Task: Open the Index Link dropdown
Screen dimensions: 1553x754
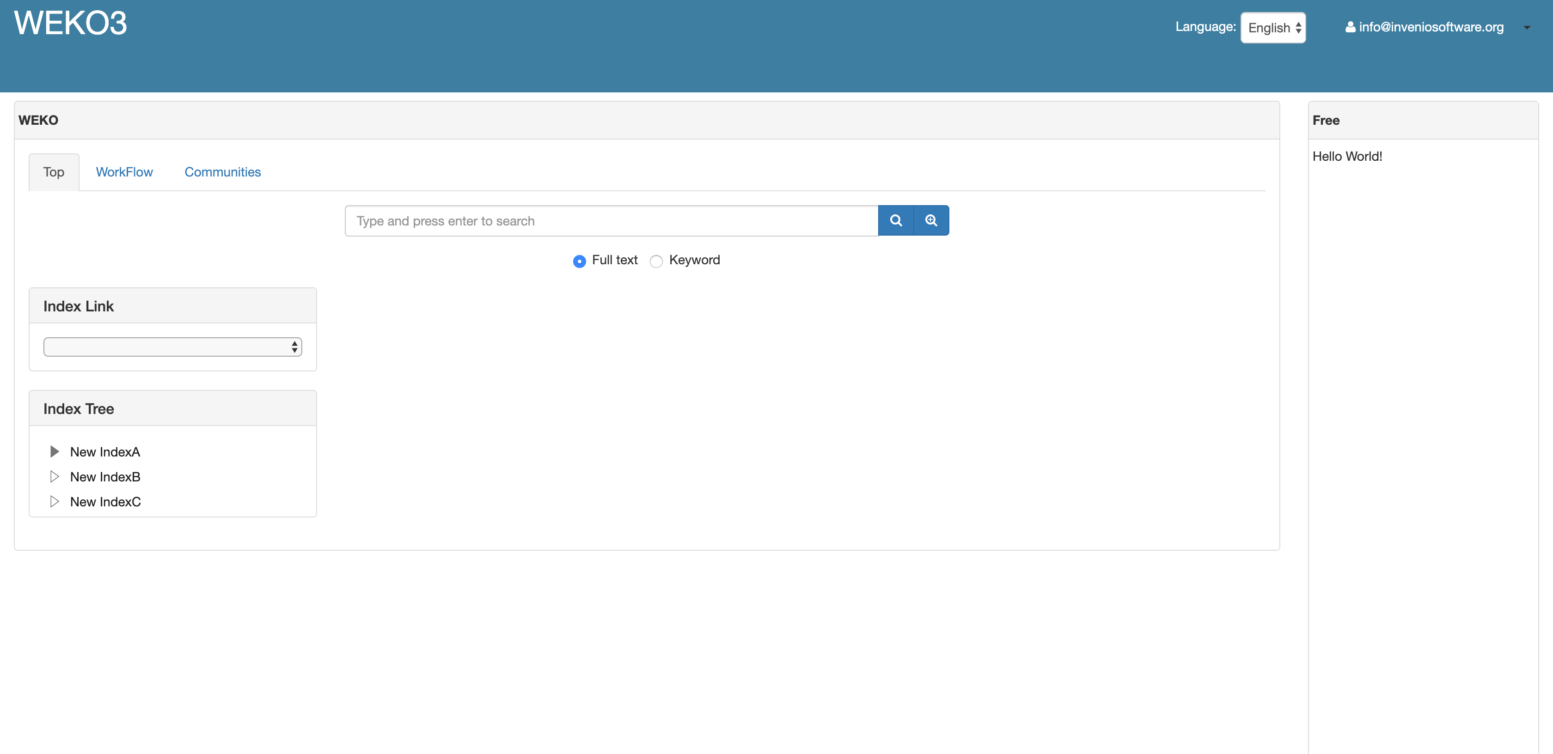Action: click(172, 347)
